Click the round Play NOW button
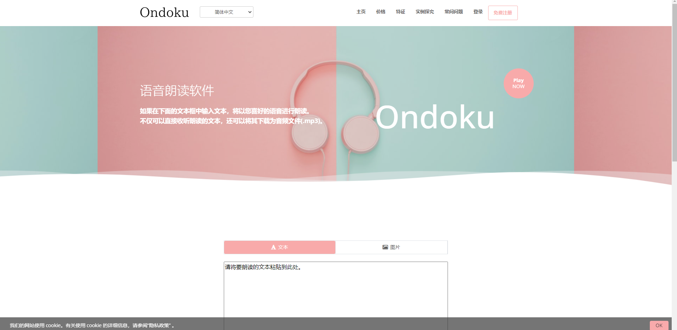677x330 pixels. tap(518, 84)
